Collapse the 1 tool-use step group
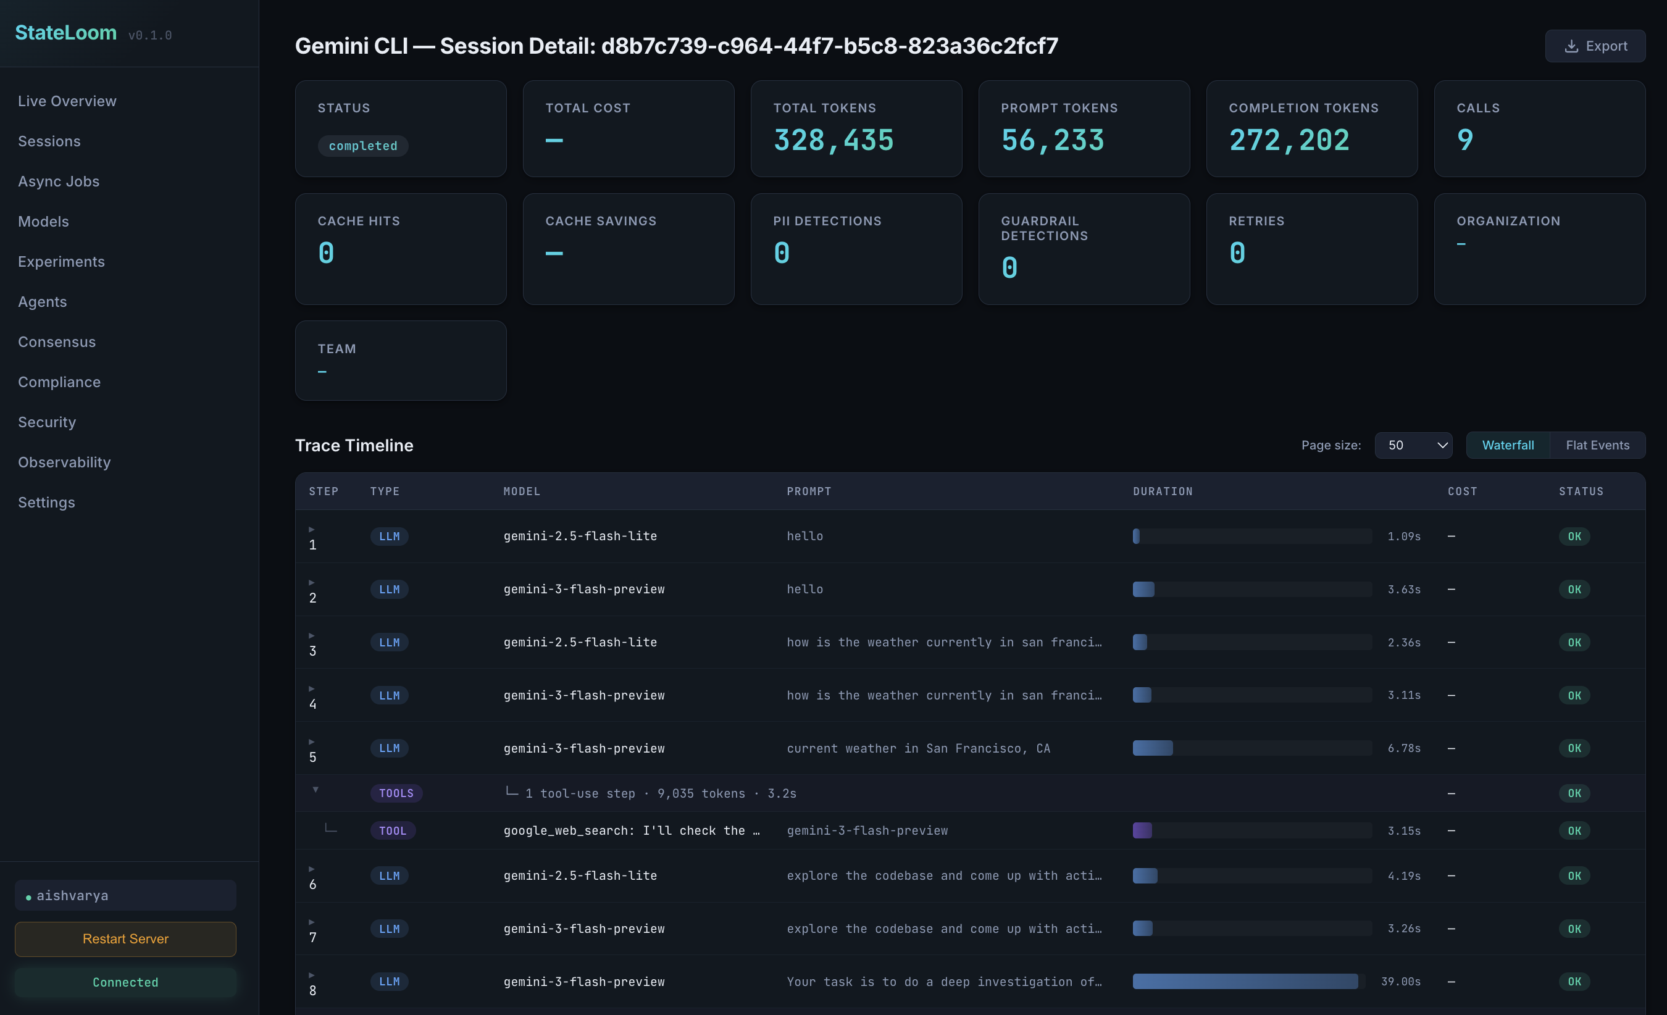The image size is (1667, 1015). coord(315,789)
